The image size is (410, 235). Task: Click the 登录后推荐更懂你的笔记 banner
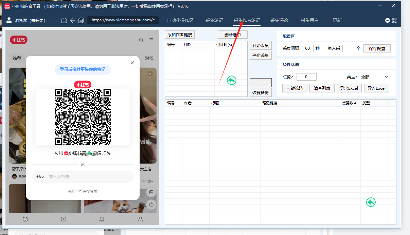83,69
